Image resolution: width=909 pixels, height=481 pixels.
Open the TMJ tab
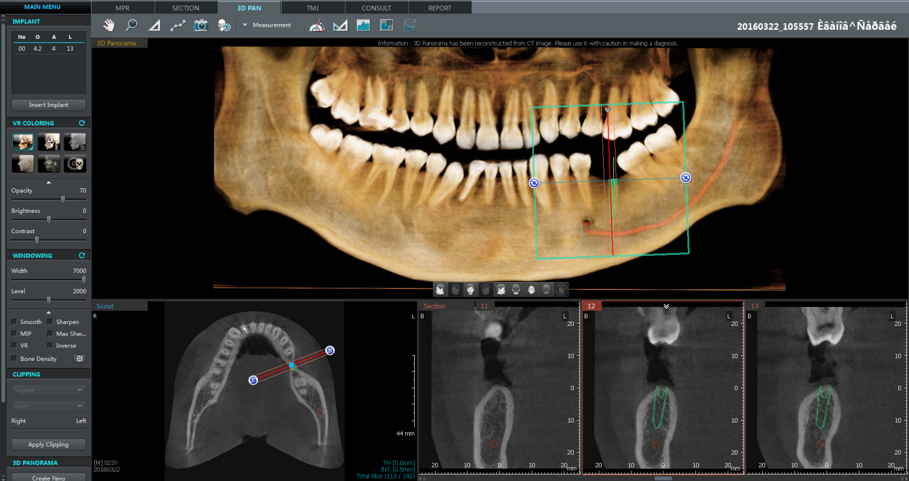(313, 8)
